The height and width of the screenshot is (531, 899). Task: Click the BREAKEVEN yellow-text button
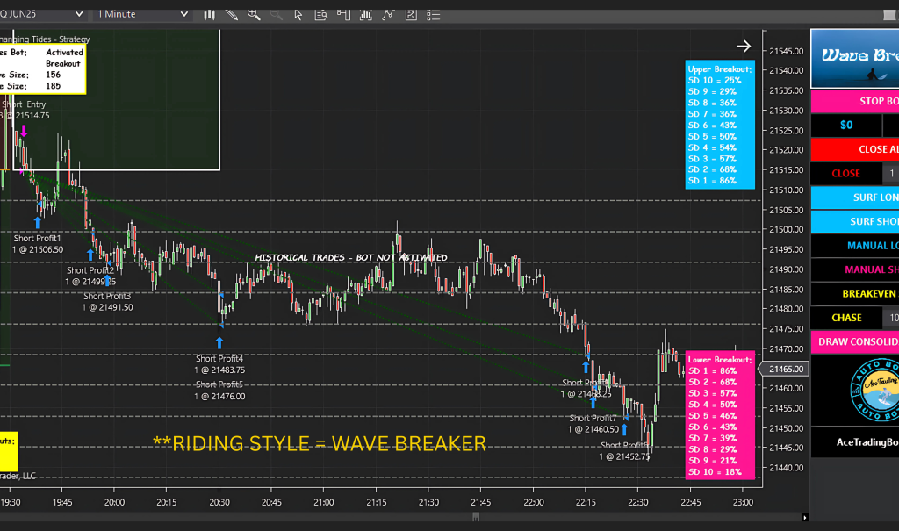pos(855,294)
